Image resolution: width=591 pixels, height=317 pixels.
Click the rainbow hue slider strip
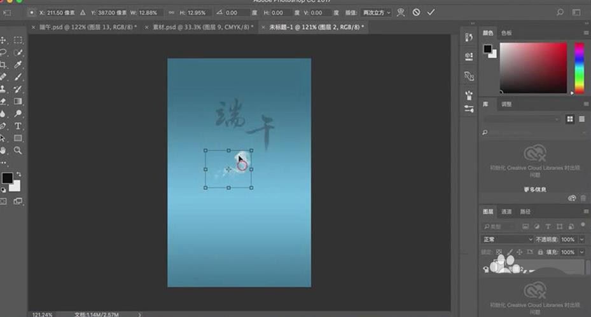(x=580, y=68)
